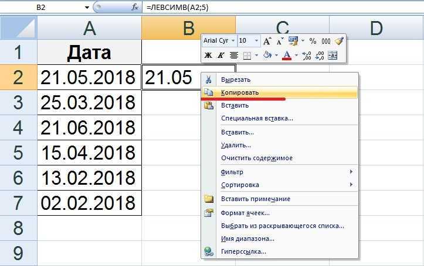Viewport: 424px width, 266px height.
Task: Select row 8 header
Action: click(x=18, y=228)
